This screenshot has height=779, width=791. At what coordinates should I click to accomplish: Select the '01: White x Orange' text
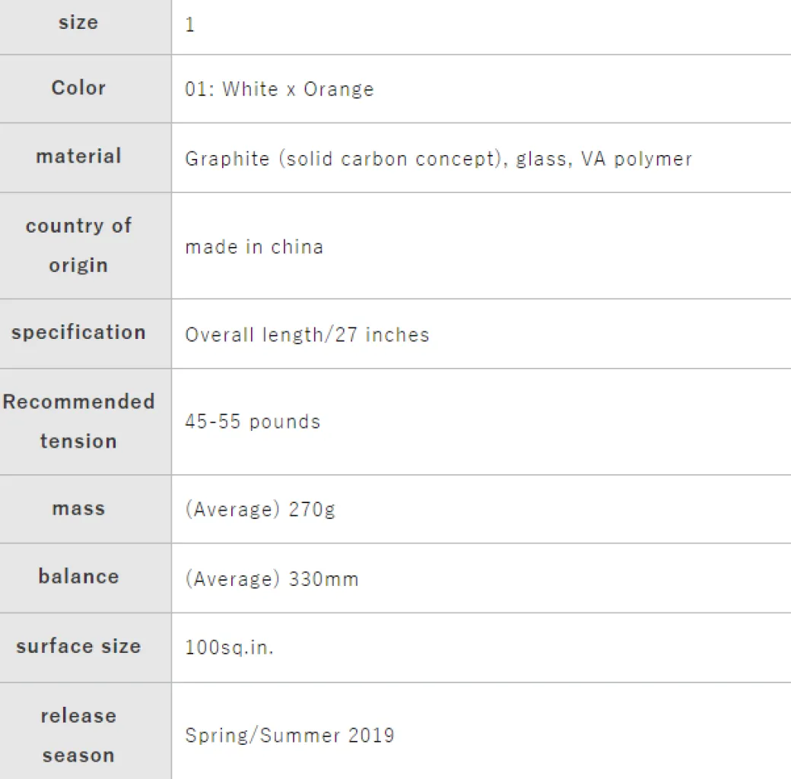(279, 90)
